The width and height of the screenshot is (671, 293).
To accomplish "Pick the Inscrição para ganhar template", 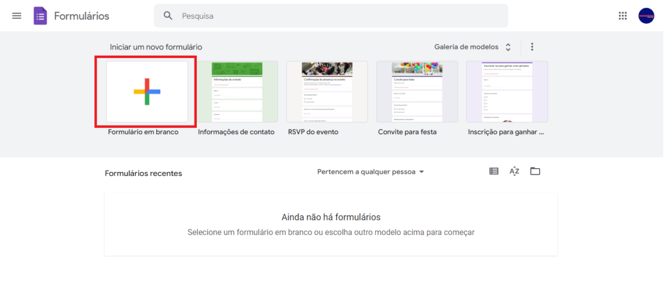I will pos(507,91).
